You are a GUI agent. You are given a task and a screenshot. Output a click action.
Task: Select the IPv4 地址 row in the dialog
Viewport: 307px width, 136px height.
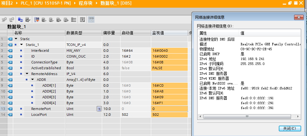[x=249, y=59]
